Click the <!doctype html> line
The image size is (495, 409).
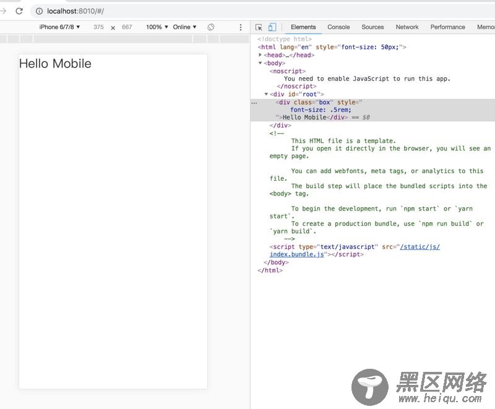(285, 39)
